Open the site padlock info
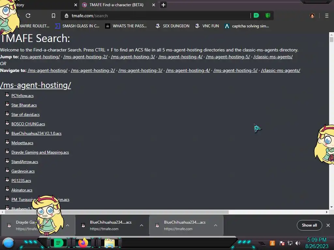The width and height of the screenshot is (334, 250). click(67, 16)
